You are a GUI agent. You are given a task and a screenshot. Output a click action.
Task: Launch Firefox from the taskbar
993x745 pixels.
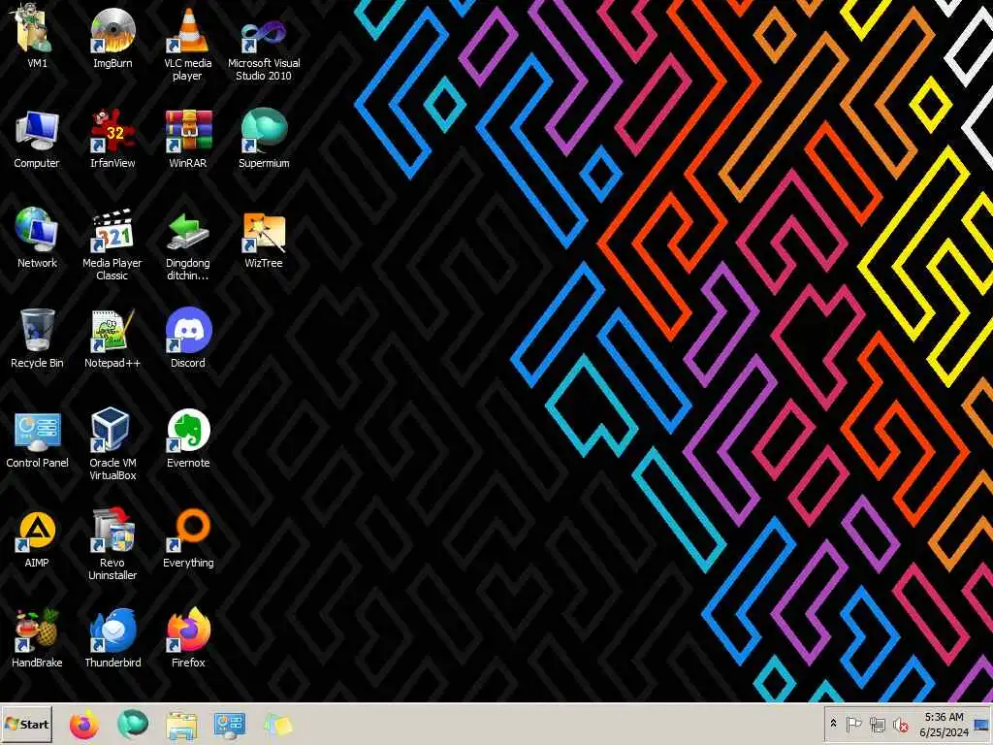coord(84,724)
